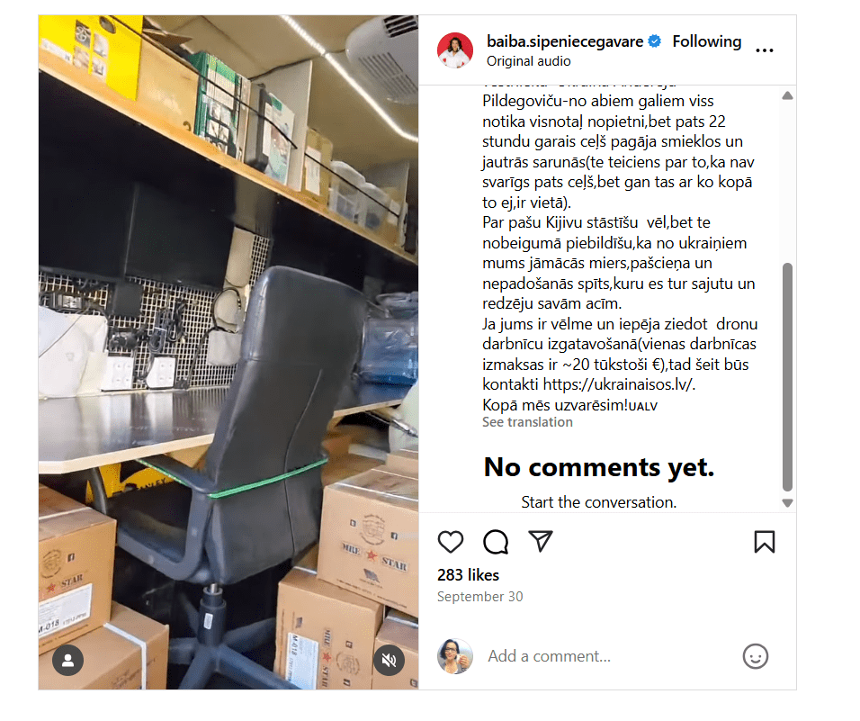This screenshot has width=860, height=721.
Task: Like the post with heart icon
Action: (451, 542)
